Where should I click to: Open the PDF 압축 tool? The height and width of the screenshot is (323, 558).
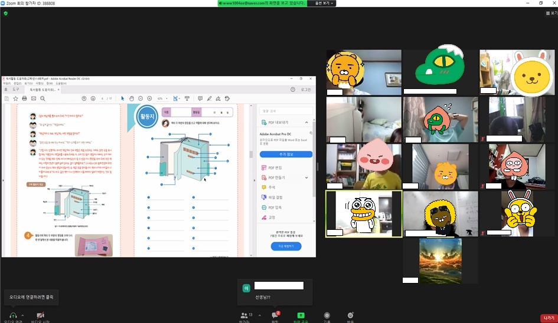point(272,207)
